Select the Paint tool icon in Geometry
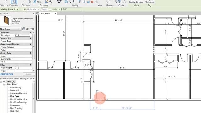This screenshot has width=201, height=113. (51, 2)
